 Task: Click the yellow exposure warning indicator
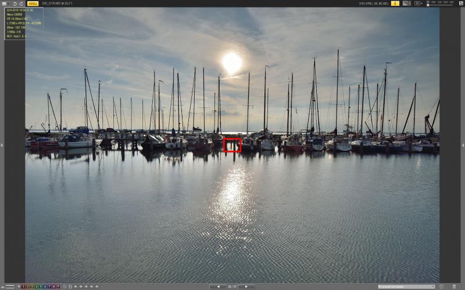[x=395, y=3]
